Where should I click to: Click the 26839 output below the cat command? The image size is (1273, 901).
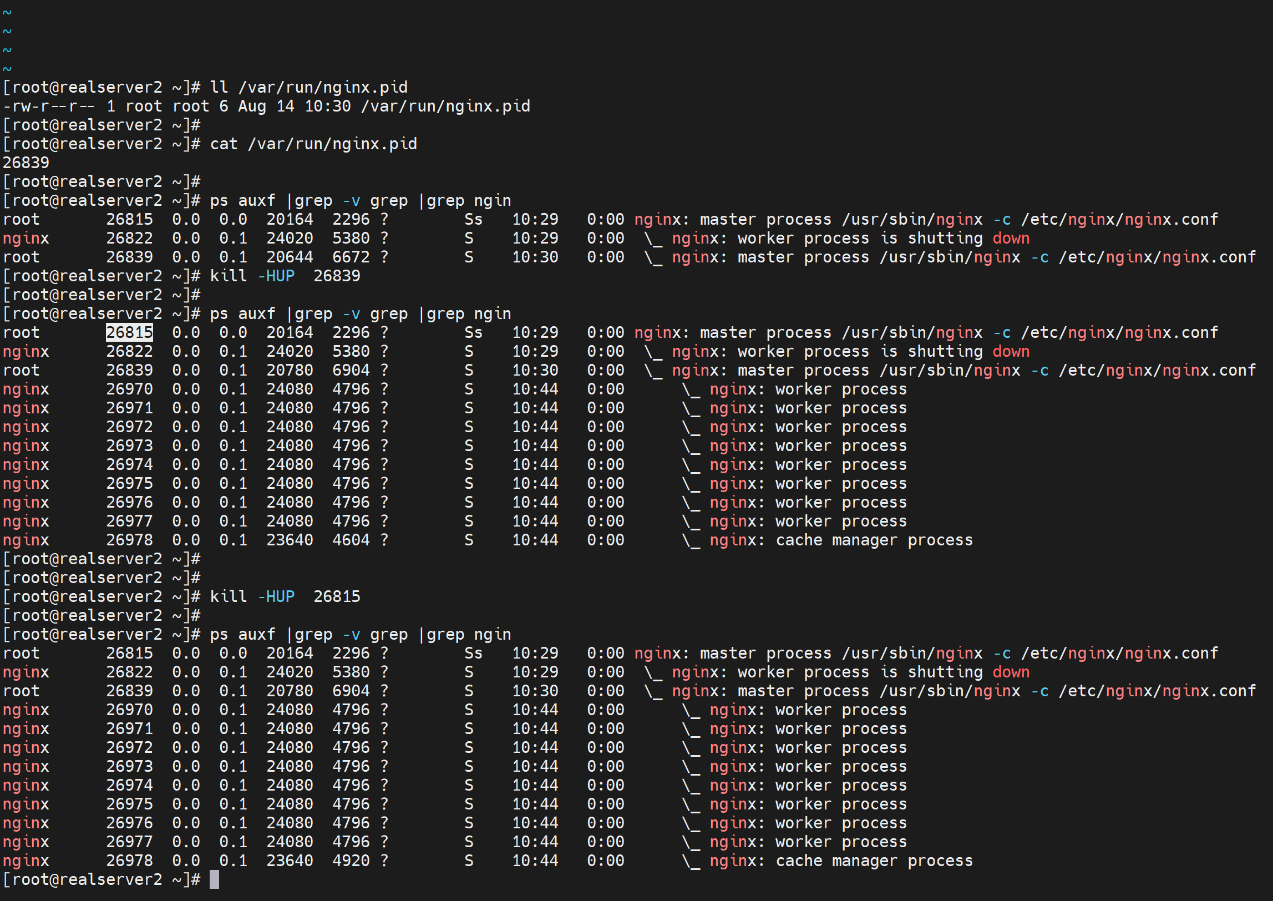point(26,163)
